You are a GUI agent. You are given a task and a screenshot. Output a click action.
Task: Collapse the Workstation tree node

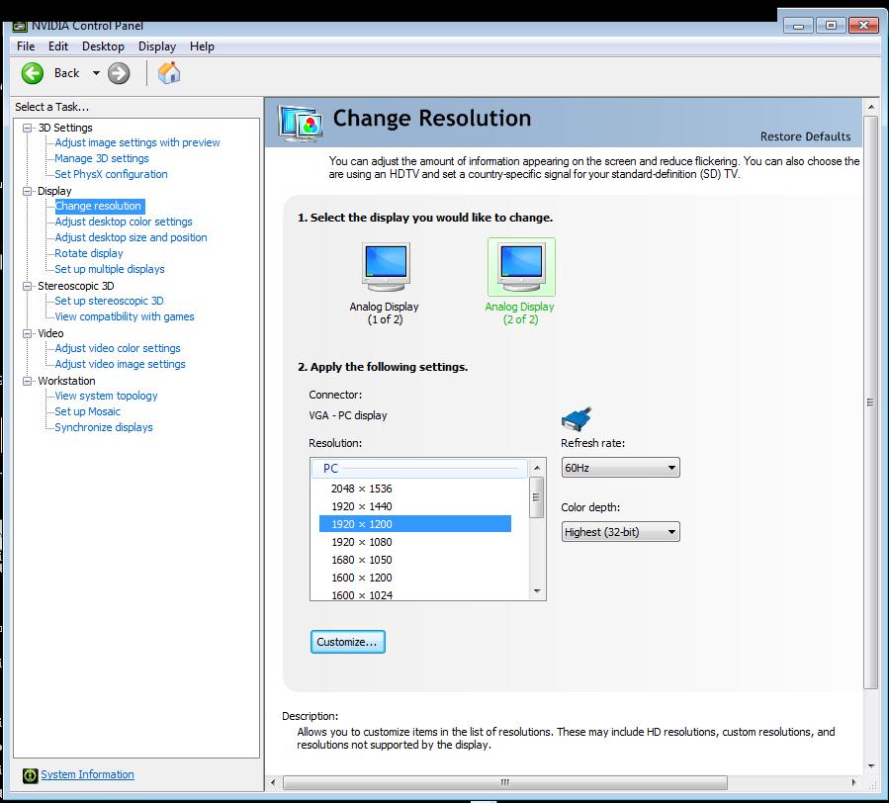click(x=27, y=381)
